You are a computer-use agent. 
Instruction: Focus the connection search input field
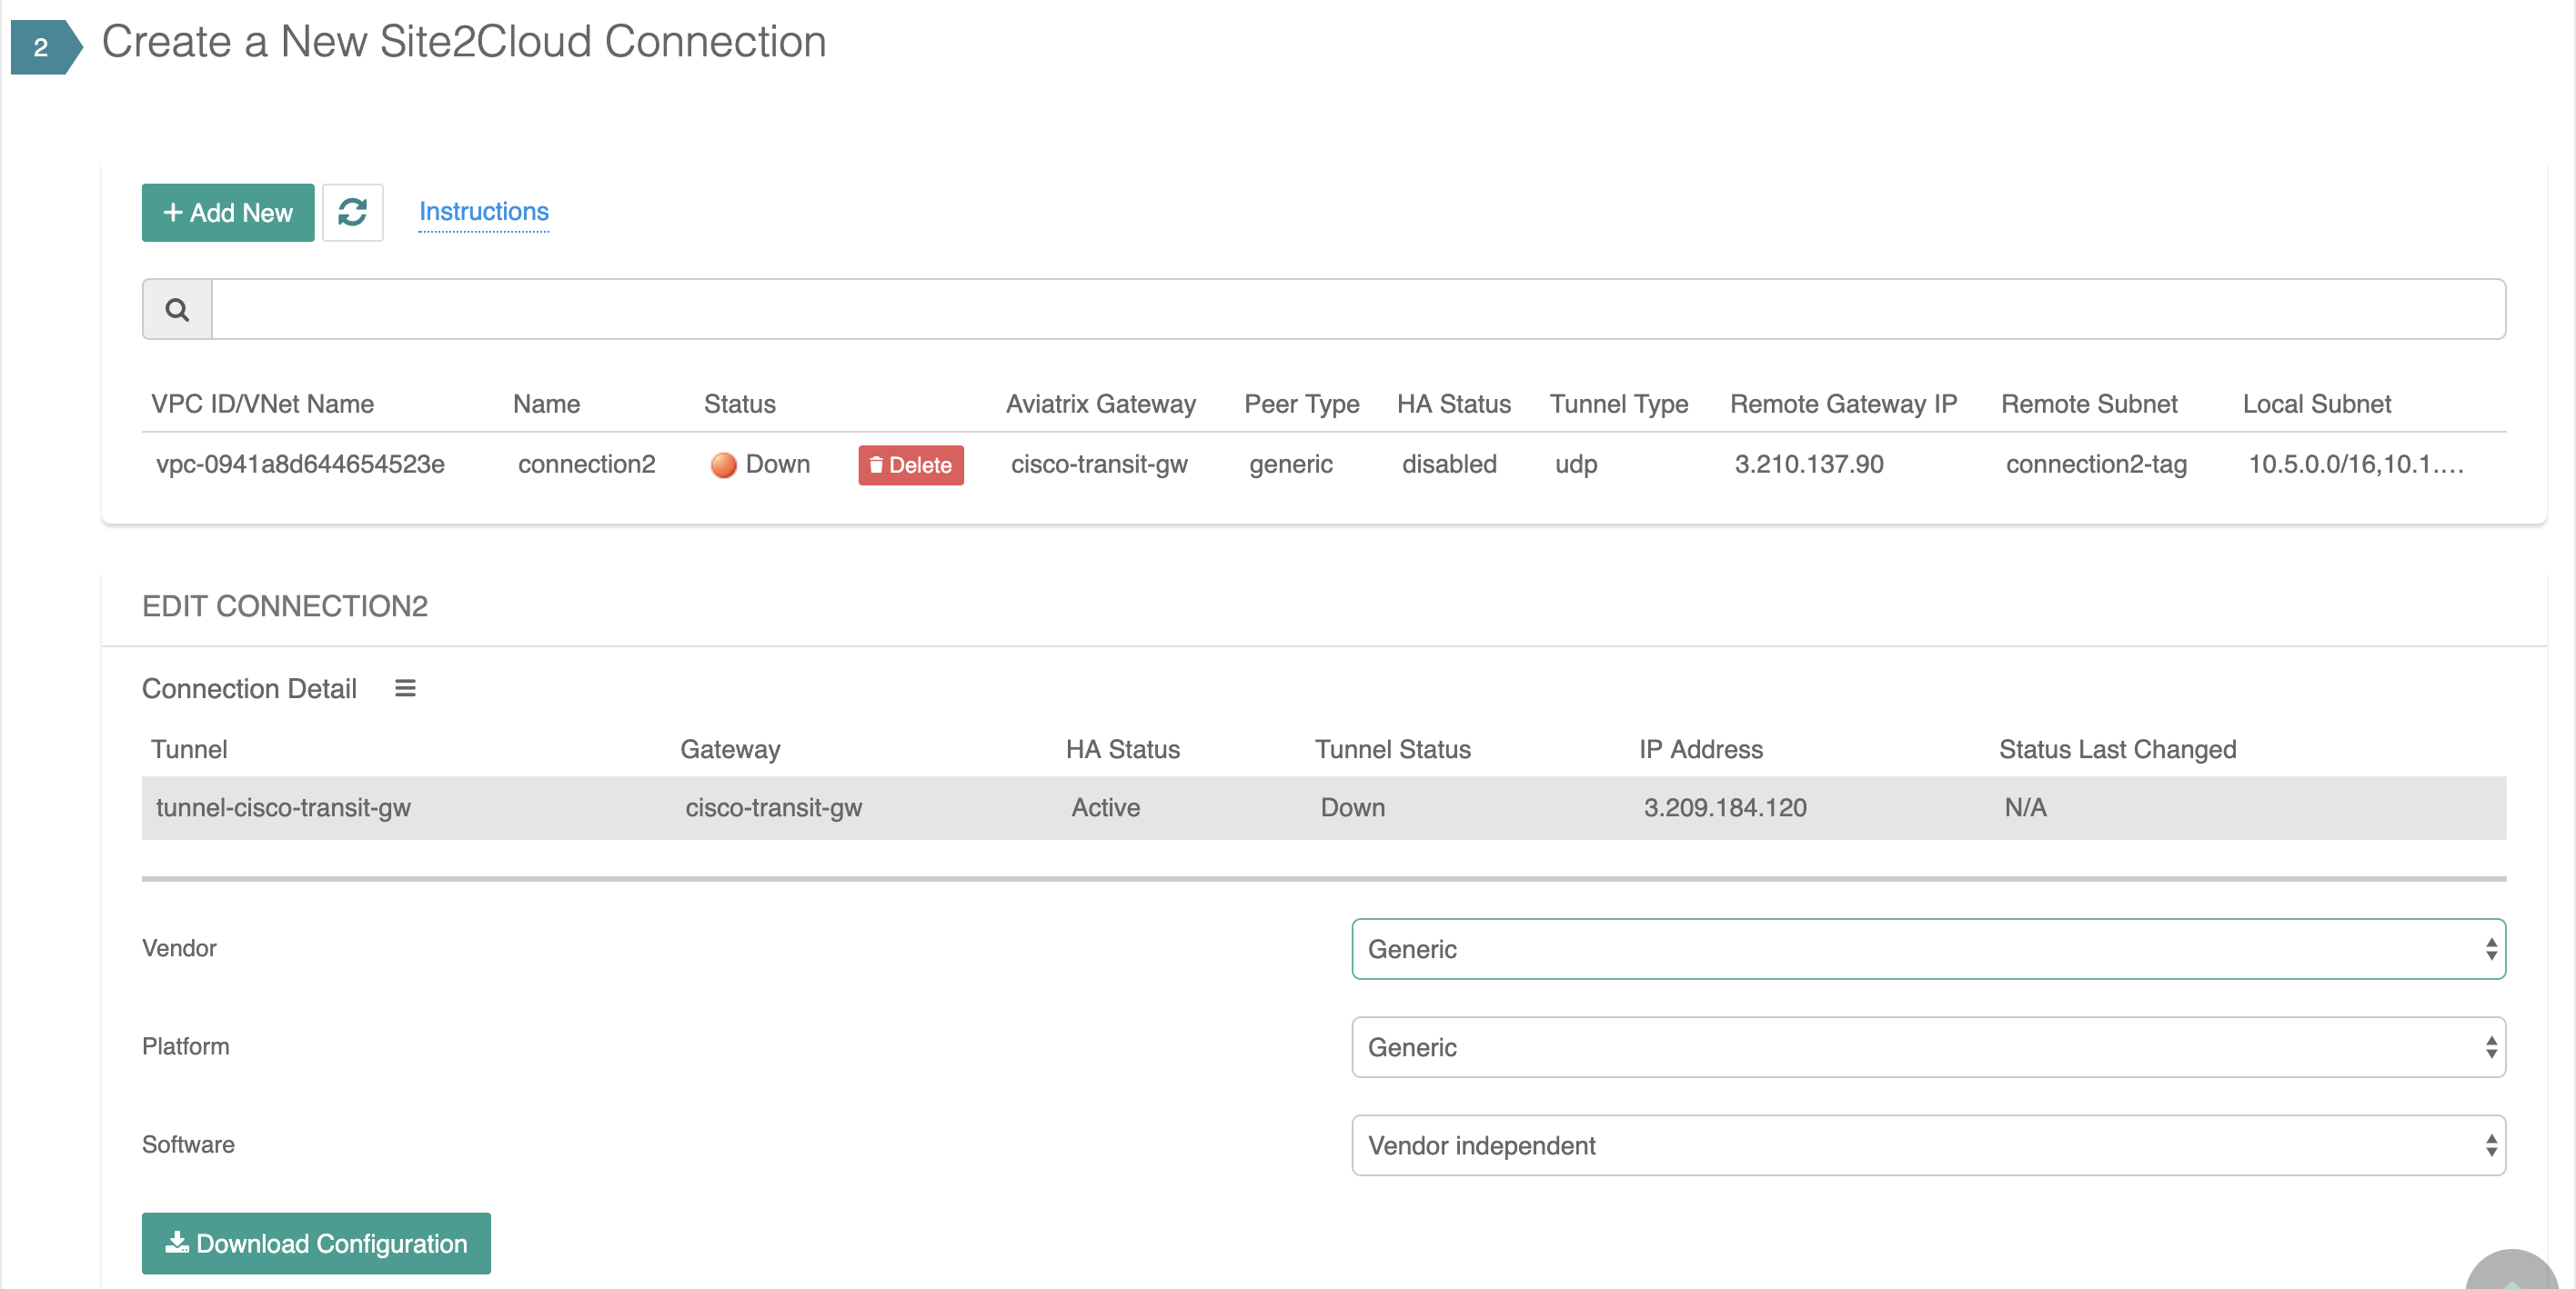click(1357, 310)
